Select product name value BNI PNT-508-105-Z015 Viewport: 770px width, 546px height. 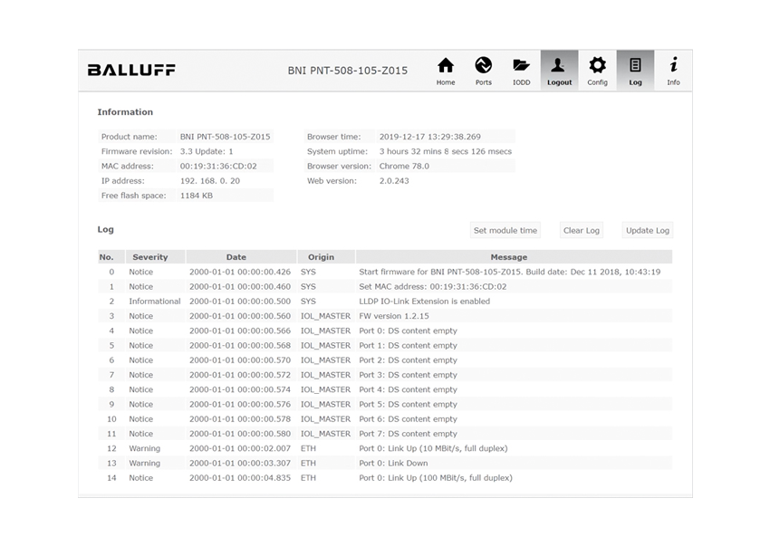pyautogui.click(x=225, y=137)
